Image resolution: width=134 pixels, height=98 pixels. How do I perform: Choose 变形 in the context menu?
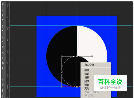pos(87,88)
